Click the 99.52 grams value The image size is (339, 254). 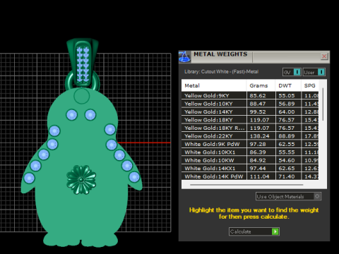pos(258,111)
